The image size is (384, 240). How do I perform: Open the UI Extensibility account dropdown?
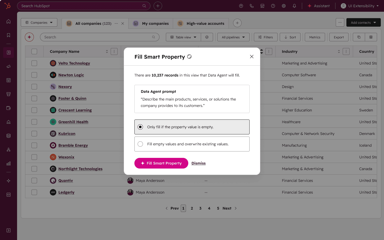(359, 6)
